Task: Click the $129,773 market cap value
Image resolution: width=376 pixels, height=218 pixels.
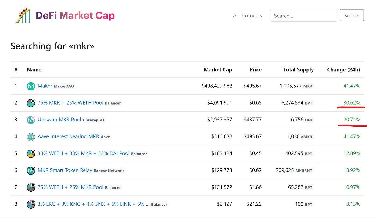Action: (x=222, y=171)
